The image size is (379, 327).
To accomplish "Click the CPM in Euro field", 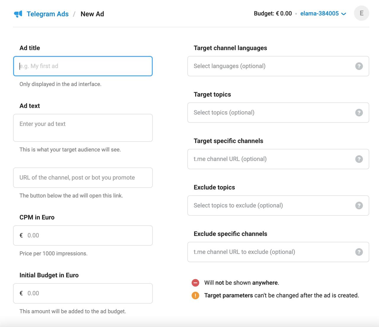I will [83, 235].
